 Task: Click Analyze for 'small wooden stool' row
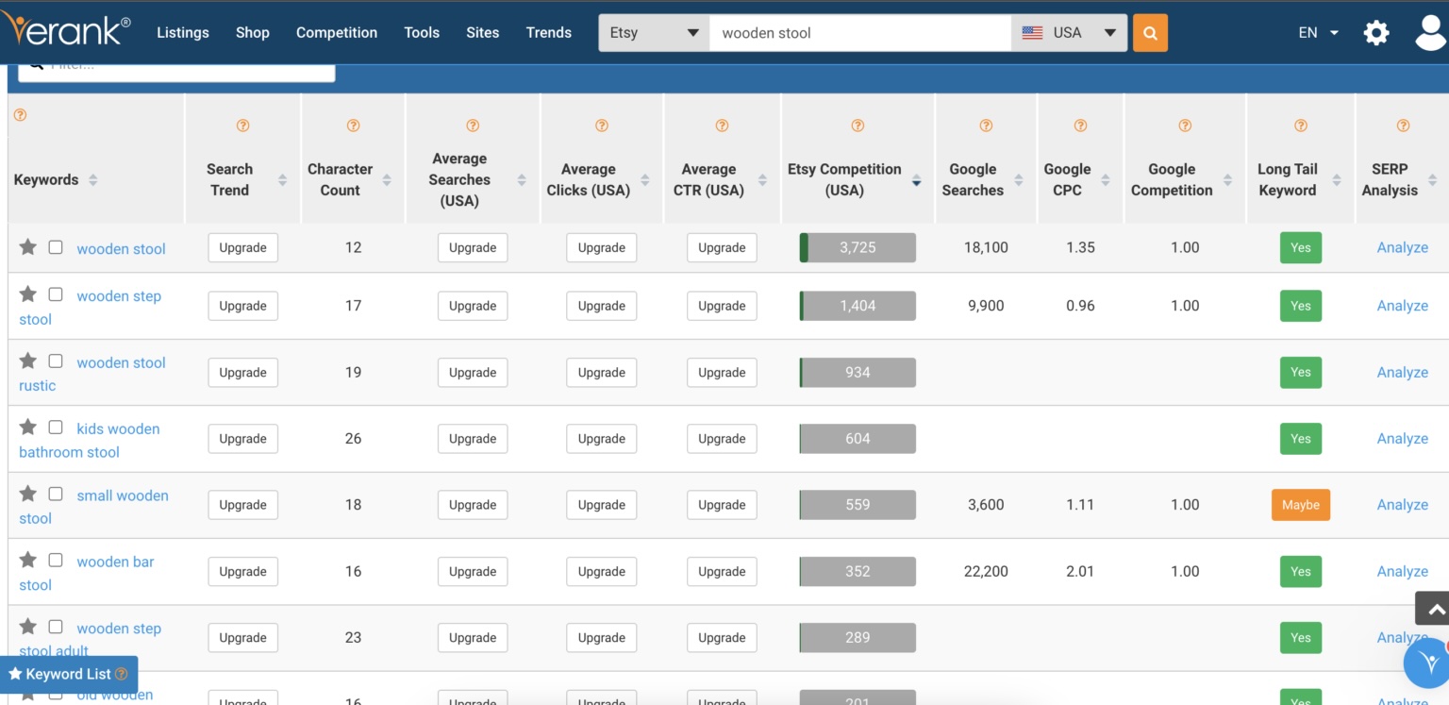coord(1403,505)
